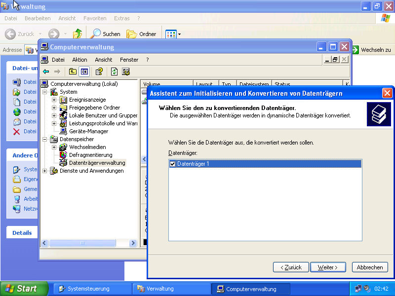395x296 pixels.
Task: Click the Up one level toolbar icon
Action: click(x=73, y=72)
